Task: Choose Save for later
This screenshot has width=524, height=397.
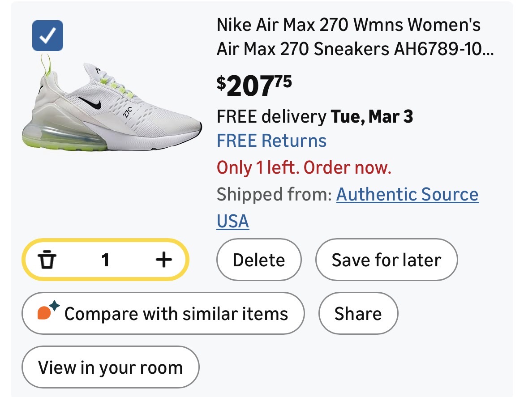Action: (386, 260)
